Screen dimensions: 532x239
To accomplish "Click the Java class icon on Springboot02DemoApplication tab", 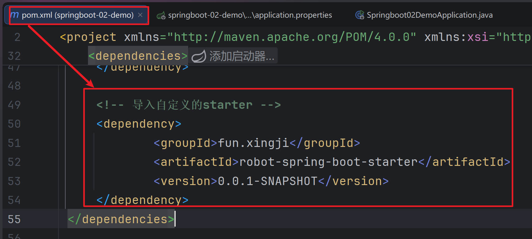I will pos(359,15).
